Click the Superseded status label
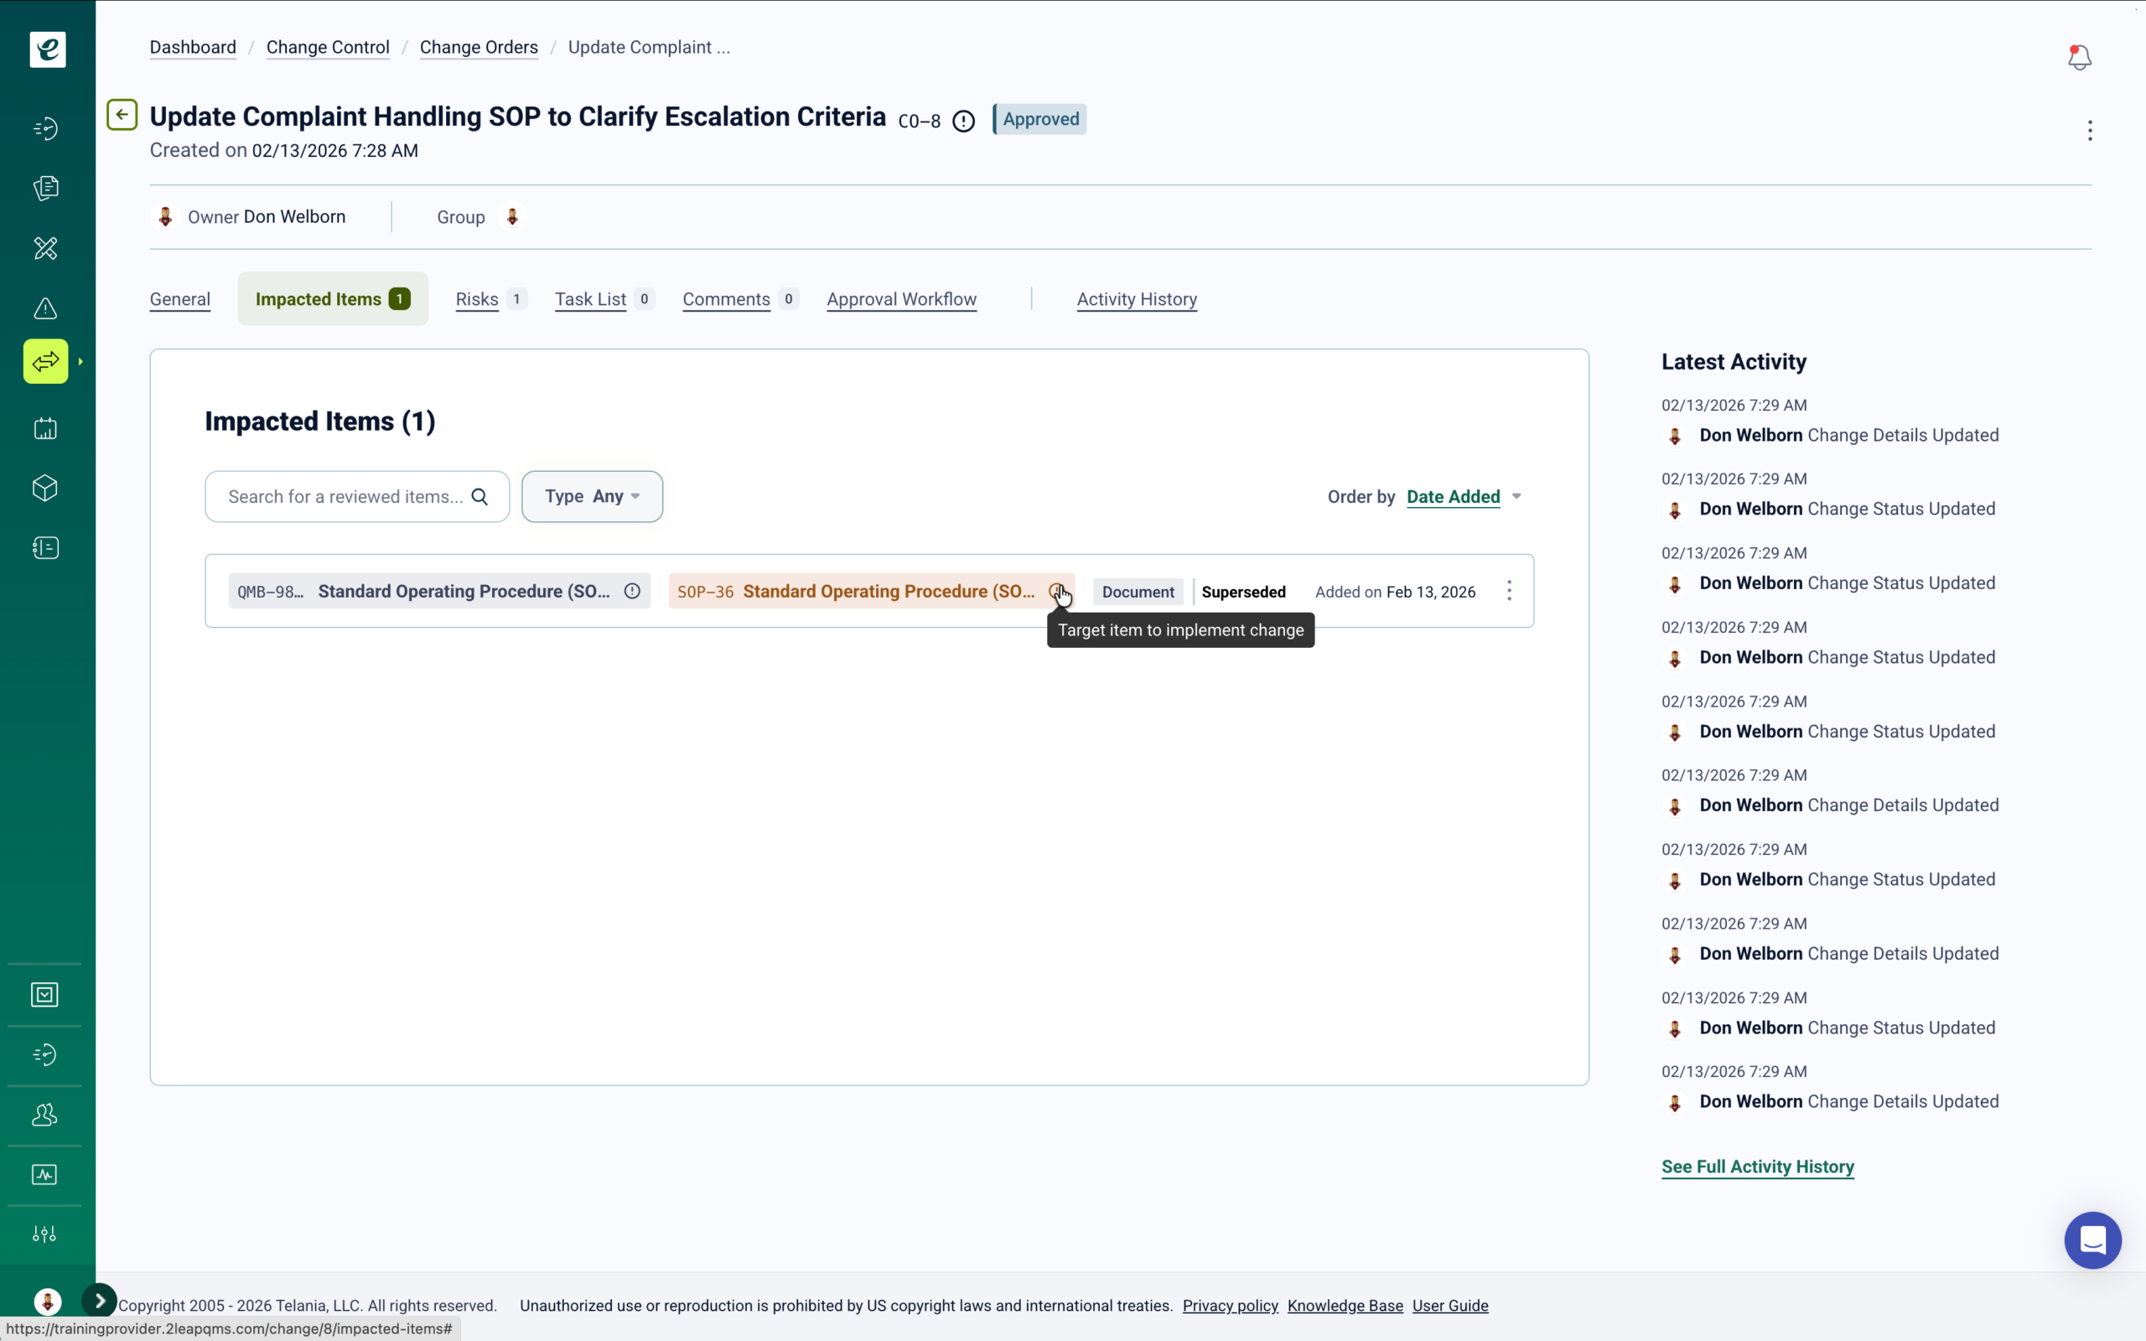 1243,592
